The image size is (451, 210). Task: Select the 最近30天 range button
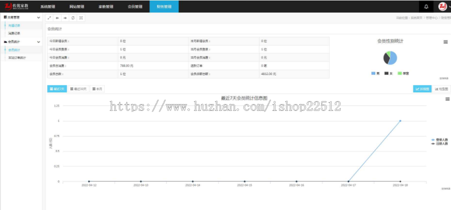79,89
